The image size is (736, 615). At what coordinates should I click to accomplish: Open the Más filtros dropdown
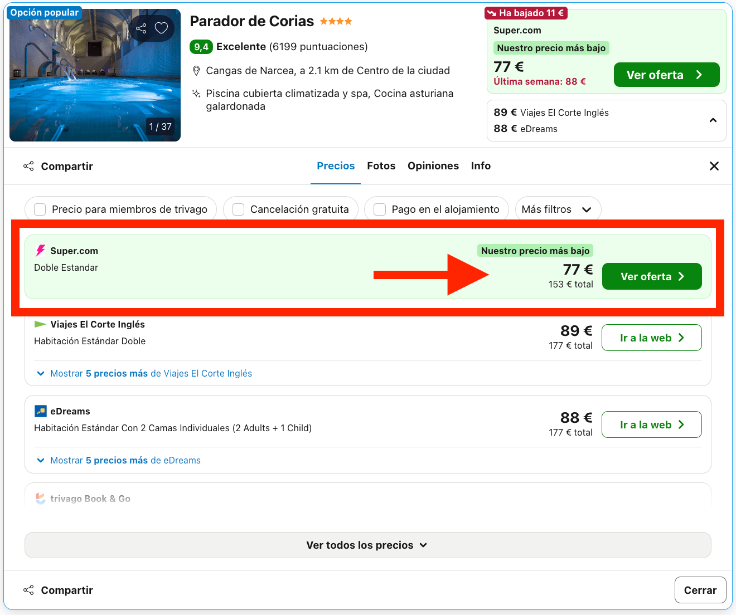click(558, 209)
